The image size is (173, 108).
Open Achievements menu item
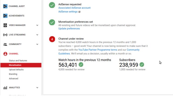[x=16, y=16]
